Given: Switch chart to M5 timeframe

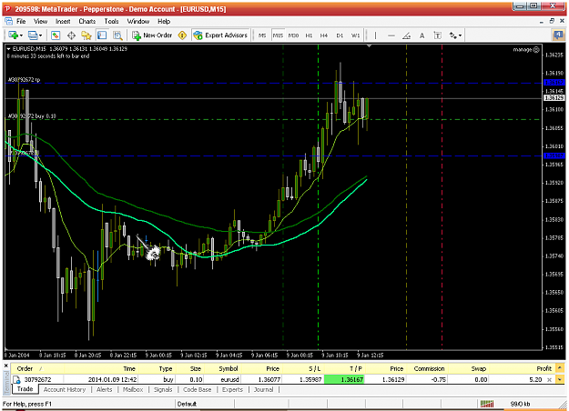Looking at the screenshot, I should tap(262, 35).
